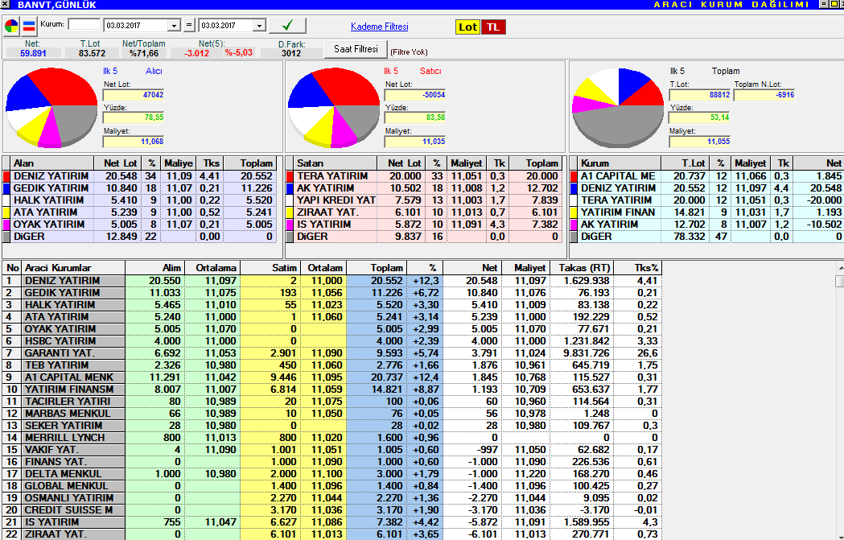Viewport: 844px width, 540px height.
Task: Click the blue swatch beside GEDIK YATIRIM in Alan table
Action: coord(6,188)
